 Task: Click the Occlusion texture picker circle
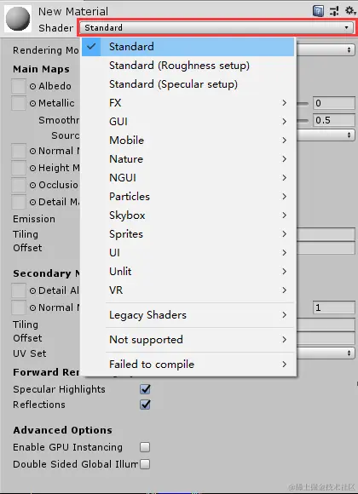32,185
